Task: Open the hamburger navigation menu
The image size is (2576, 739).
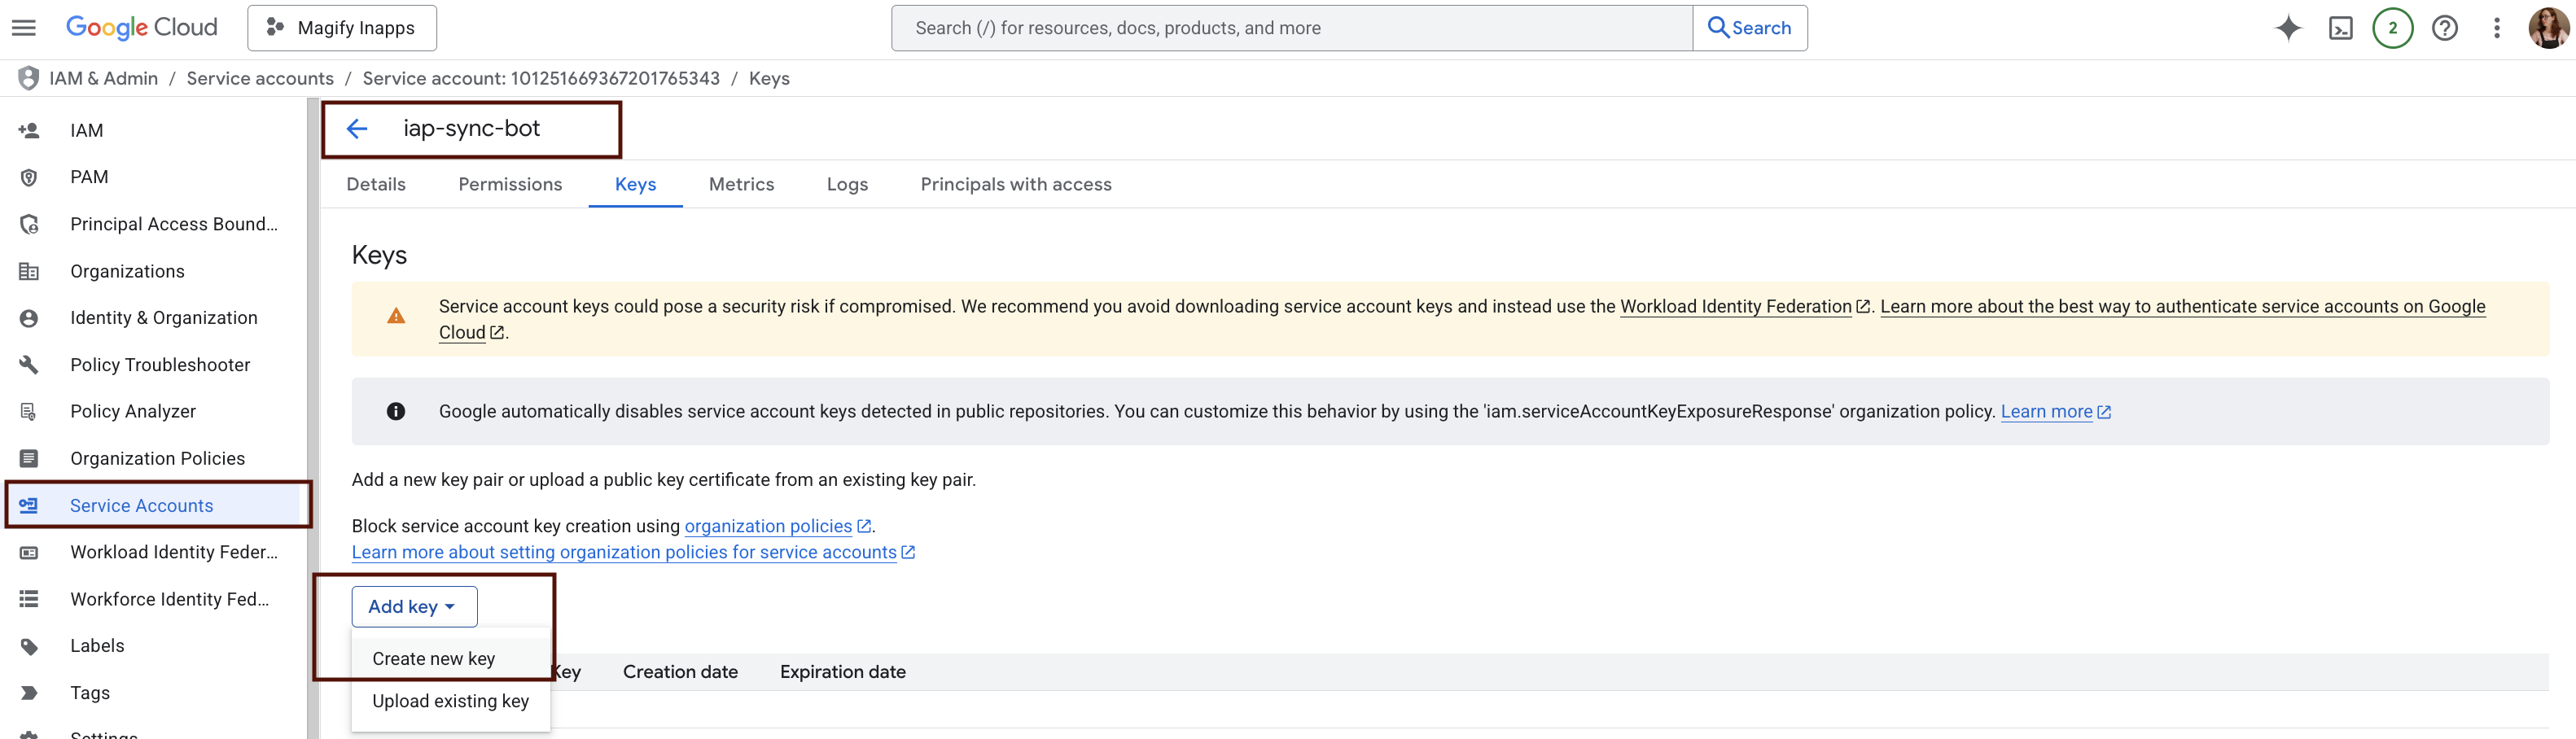Action: pos(24,27)
